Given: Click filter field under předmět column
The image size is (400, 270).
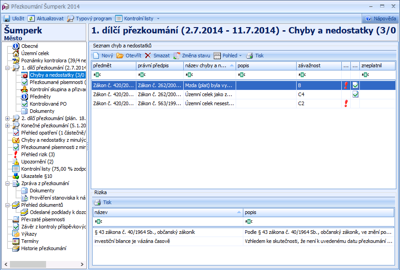Looking at the screenshot, I should pos(114,75).
